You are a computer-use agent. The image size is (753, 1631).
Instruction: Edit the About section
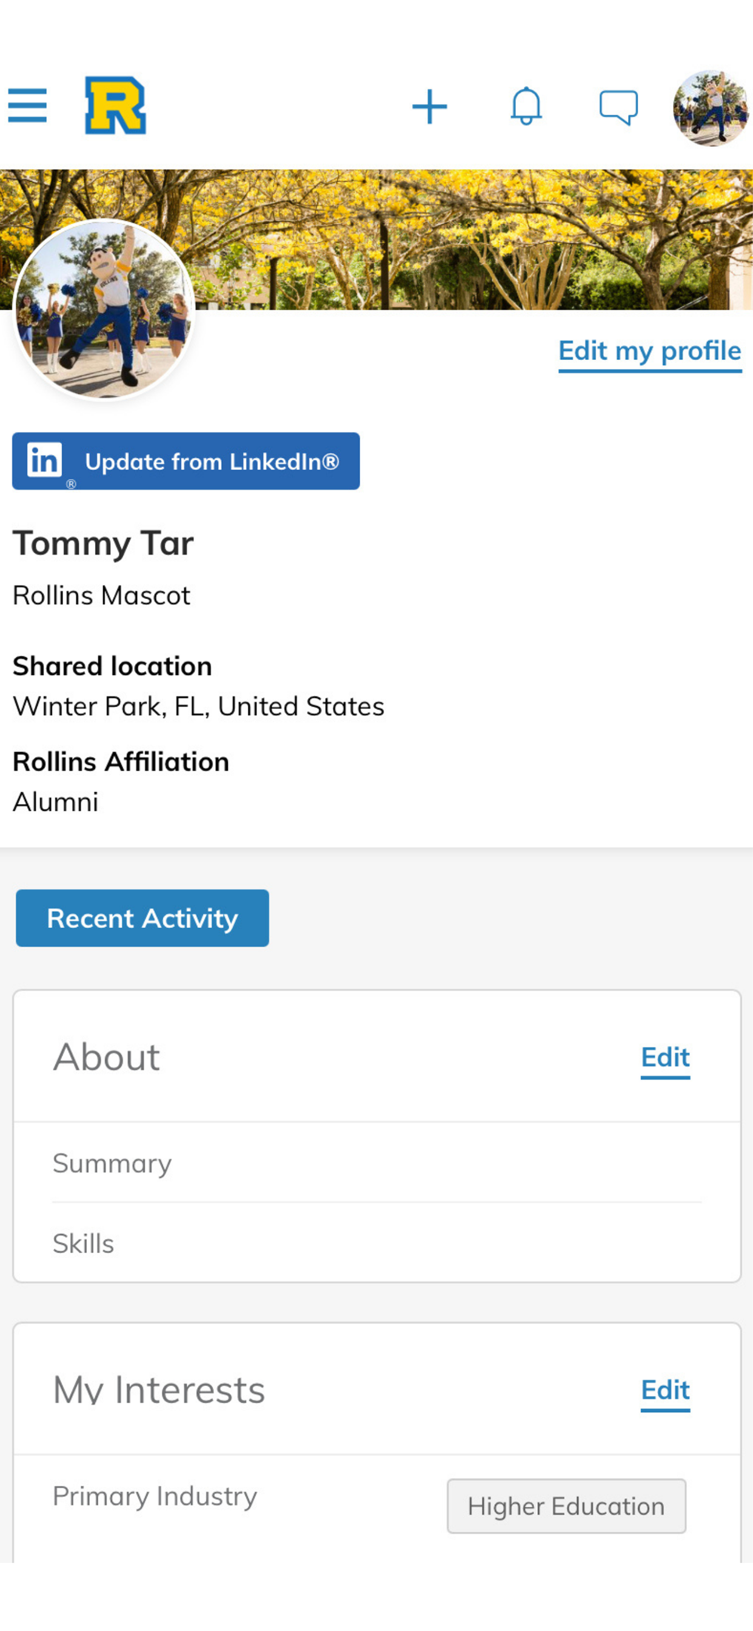tap(665, 1058)
